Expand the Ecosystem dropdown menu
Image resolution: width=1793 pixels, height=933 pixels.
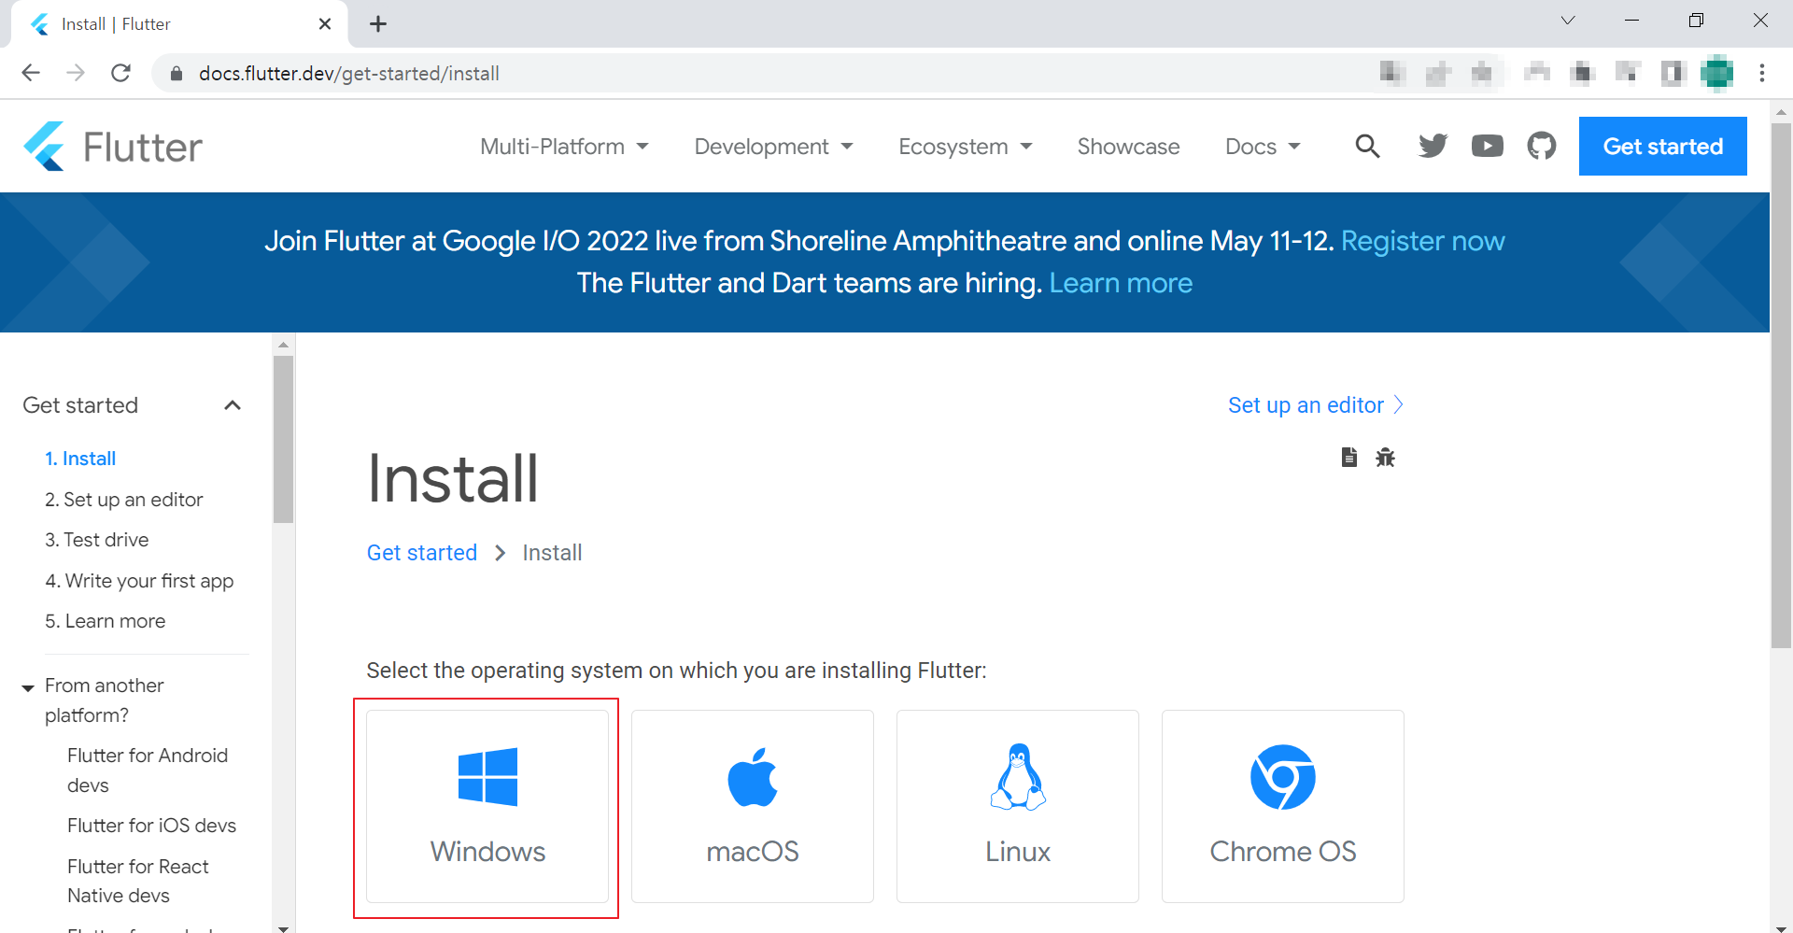[x=965, y=147]
